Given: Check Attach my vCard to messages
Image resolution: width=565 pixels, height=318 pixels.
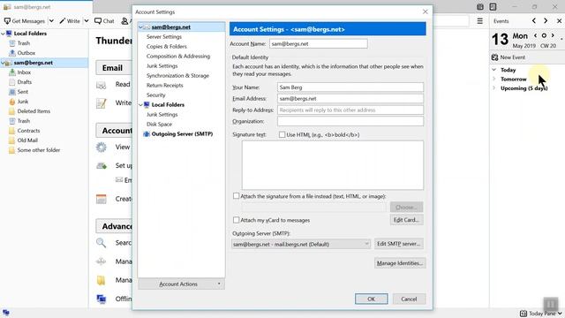Looking at the screenshot, I should click(236, 220).
